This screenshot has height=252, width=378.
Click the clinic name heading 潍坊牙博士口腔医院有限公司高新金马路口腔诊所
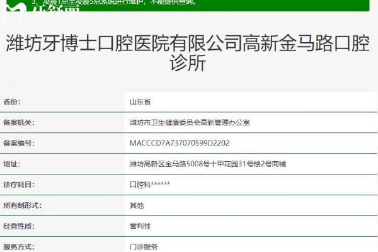tap(188, 52)
